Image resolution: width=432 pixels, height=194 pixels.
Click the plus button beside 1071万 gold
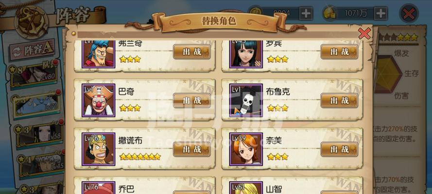click(x=380, y=13)
